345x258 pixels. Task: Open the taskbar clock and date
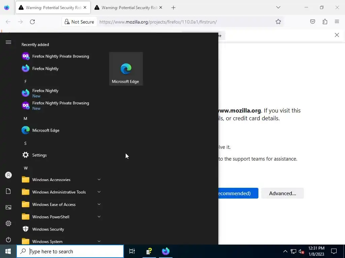coord(316,251)
